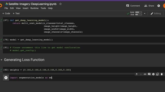Click the execution count [78]
This screenshot has width=165, height=92.
[x=6, y=40]
